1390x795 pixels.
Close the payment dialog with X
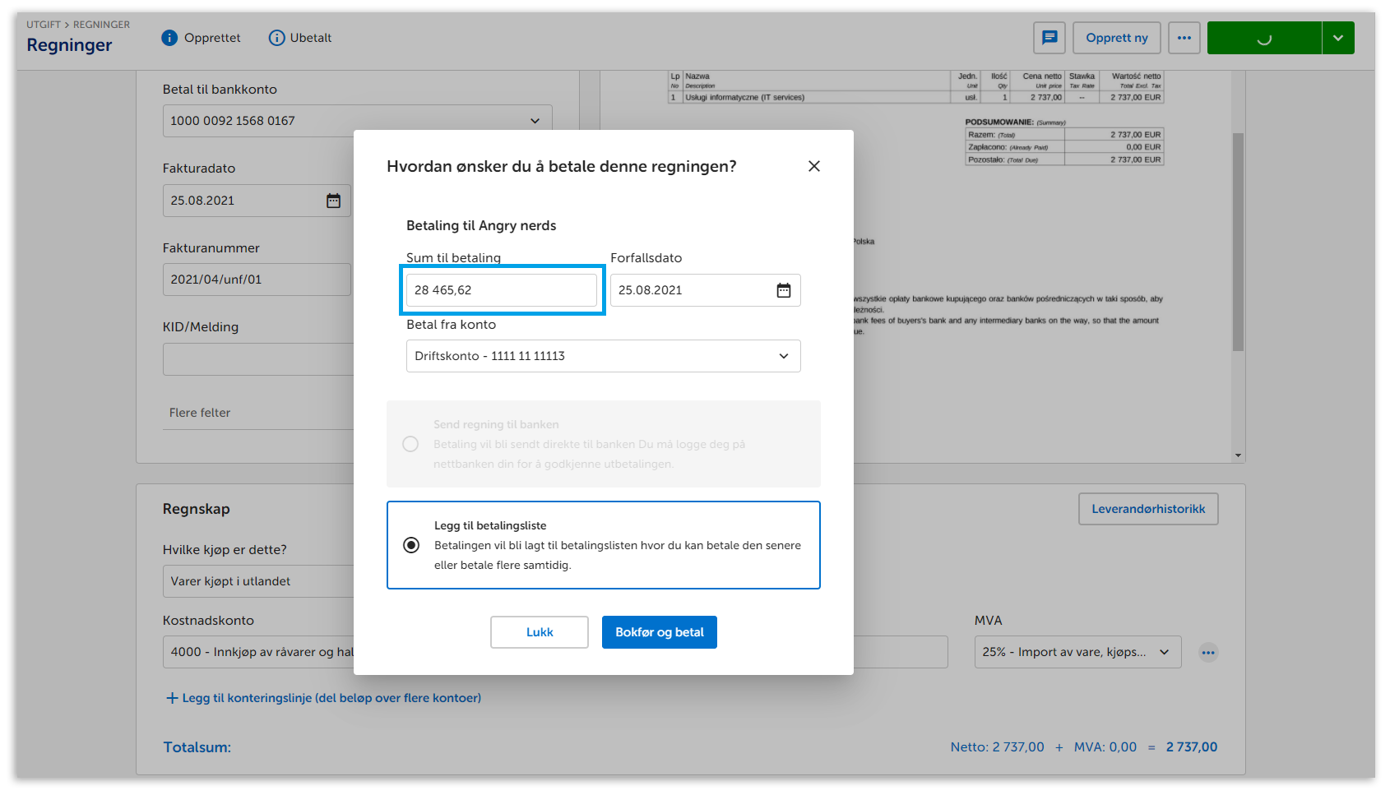tap(813, 166)
